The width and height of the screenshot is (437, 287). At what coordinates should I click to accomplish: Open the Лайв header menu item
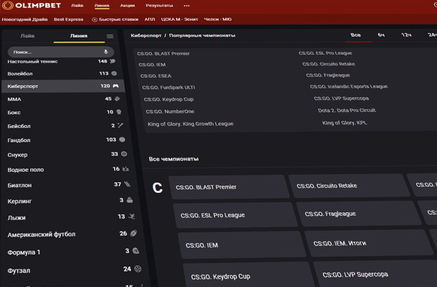(x=77, y=6)
